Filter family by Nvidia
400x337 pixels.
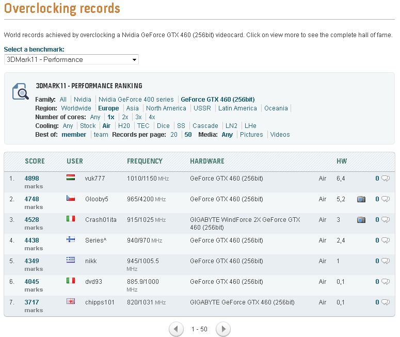click(83, 100)
